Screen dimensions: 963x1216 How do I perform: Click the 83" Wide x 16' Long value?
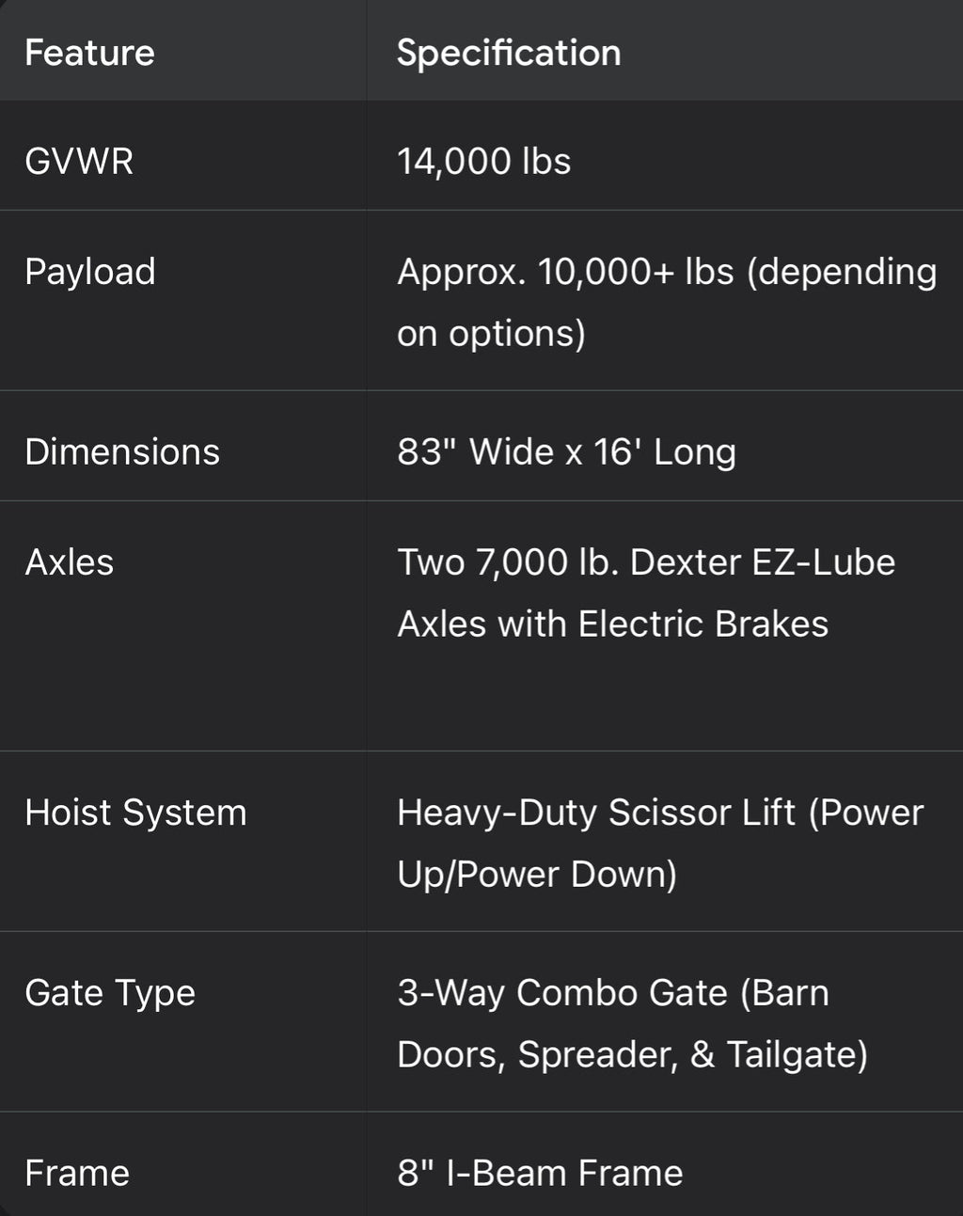tap(566, 451)
